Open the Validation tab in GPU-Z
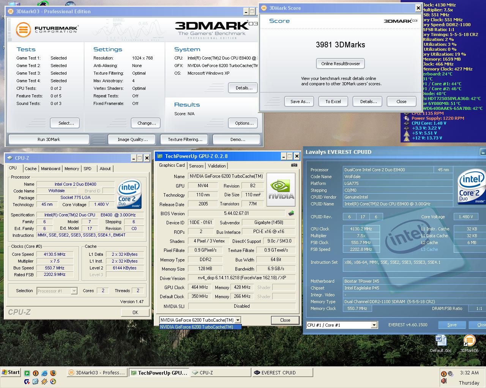This screenshot has height=388, width=486. tap(217, 166)
